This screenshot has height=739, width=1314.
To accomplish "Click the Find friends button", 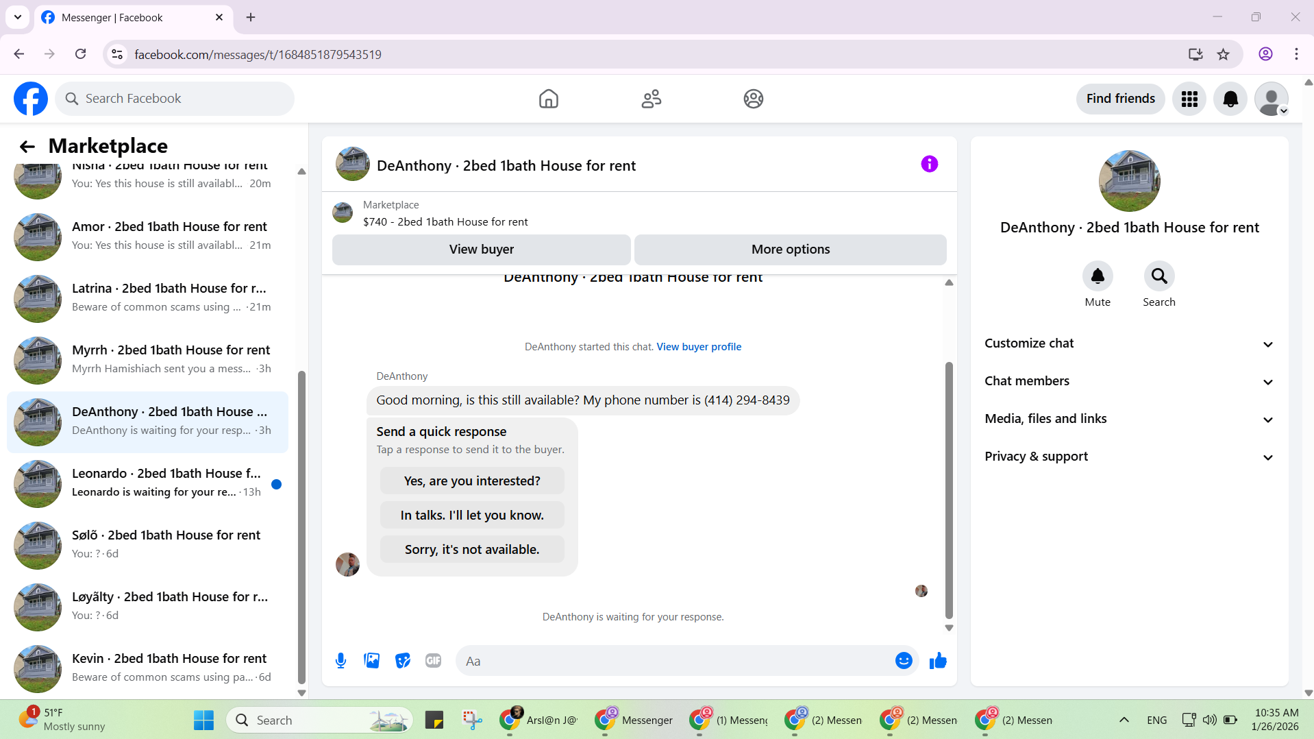I will pyautogui.click(x=1120, y=99).
